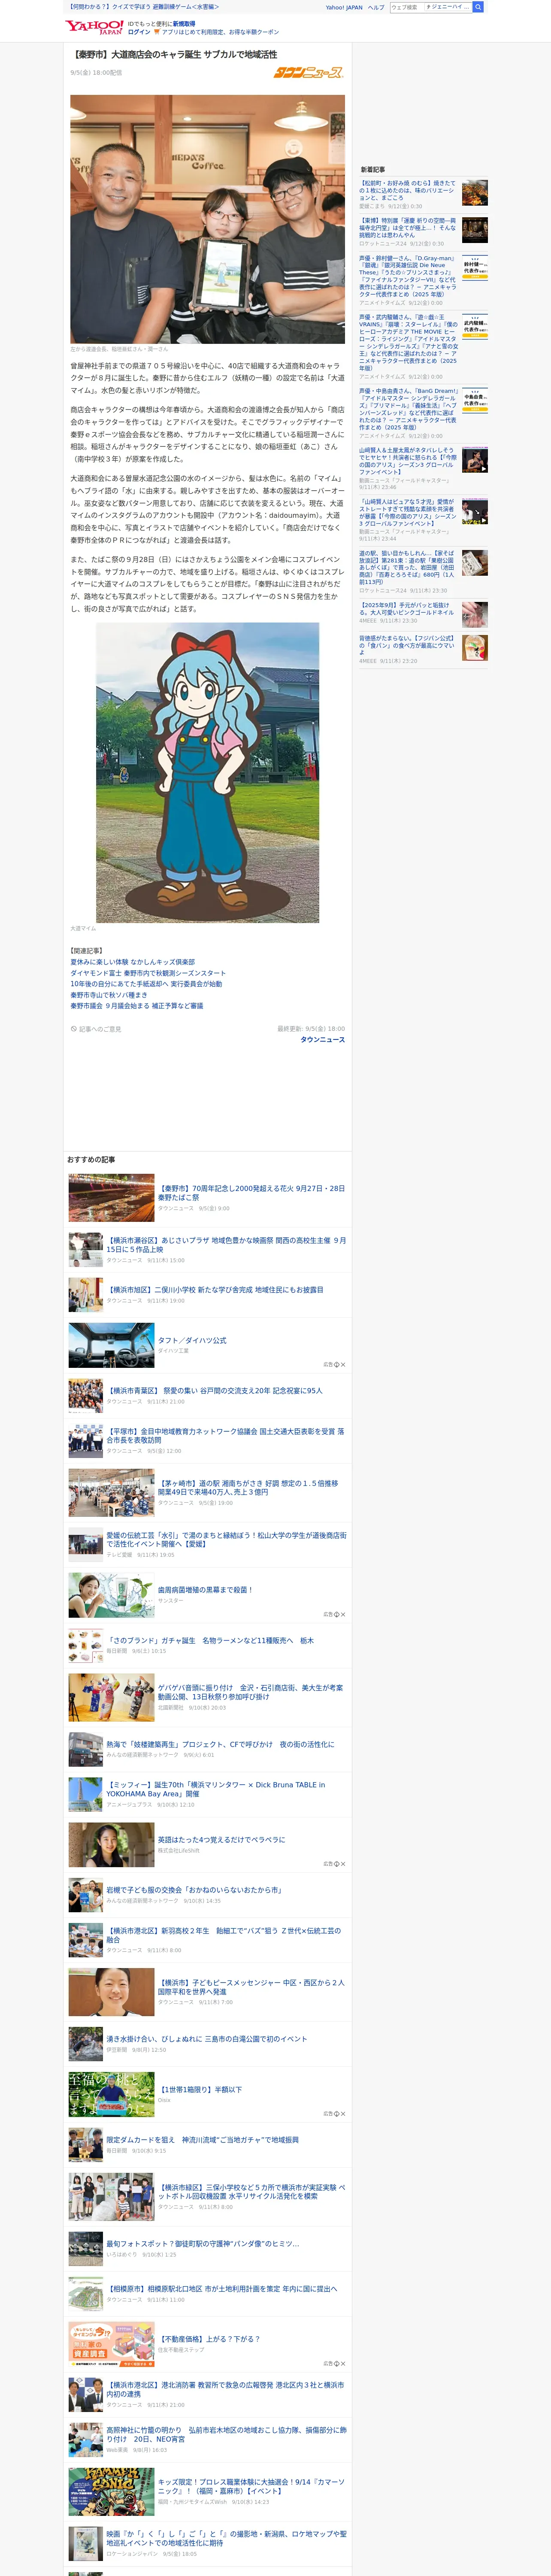This screenshot has width=551, height=2576.
Task: Click the blue search magnifier button
Action: (x=478, y=7)
